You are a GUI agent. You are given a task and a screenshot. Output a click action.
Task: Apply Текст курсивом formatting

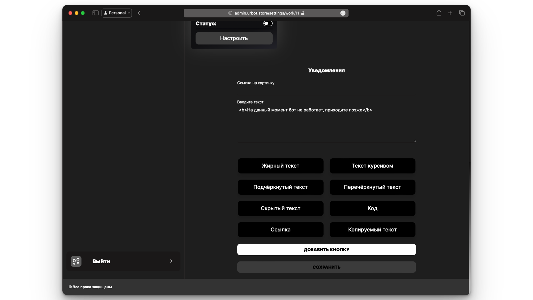click(x=372, y=166)
